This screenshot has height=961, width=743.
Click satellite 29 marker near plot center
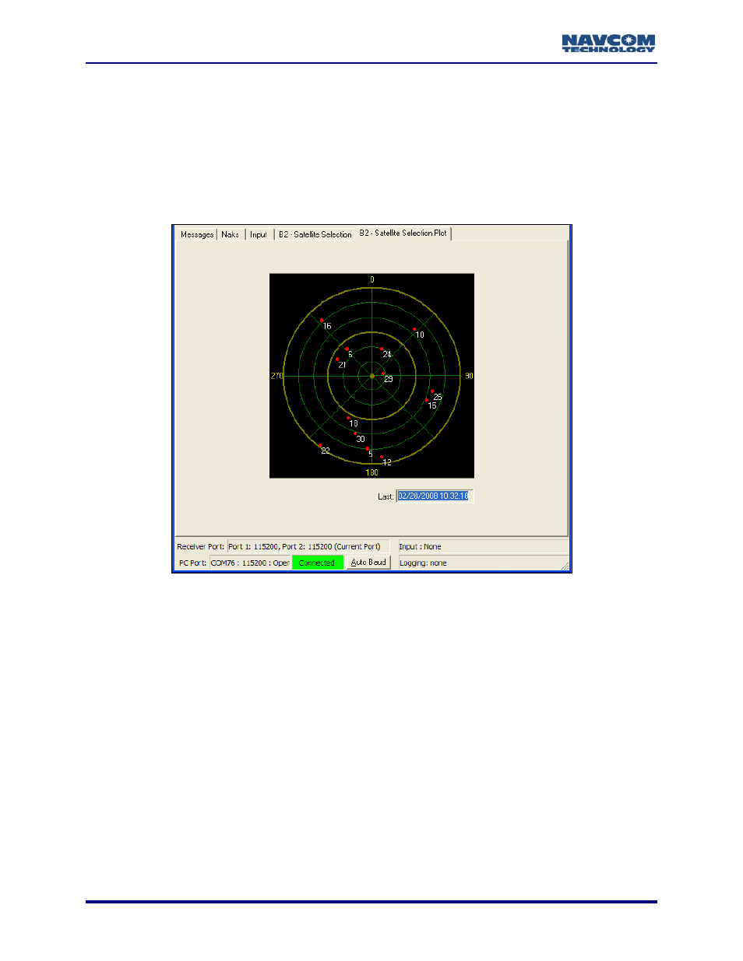click(x=383, y=374)
